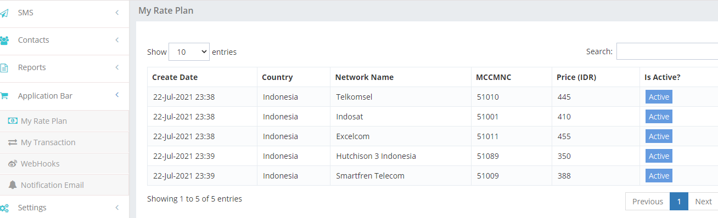The height and width of the screenshot is (218, 718).
Task: Click the Contacts people icon
Action: 4,40
